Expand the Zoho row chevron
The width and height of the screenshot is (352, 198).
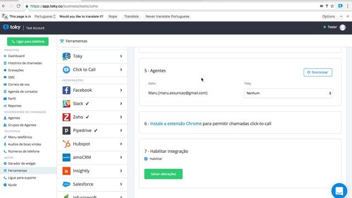121,117
